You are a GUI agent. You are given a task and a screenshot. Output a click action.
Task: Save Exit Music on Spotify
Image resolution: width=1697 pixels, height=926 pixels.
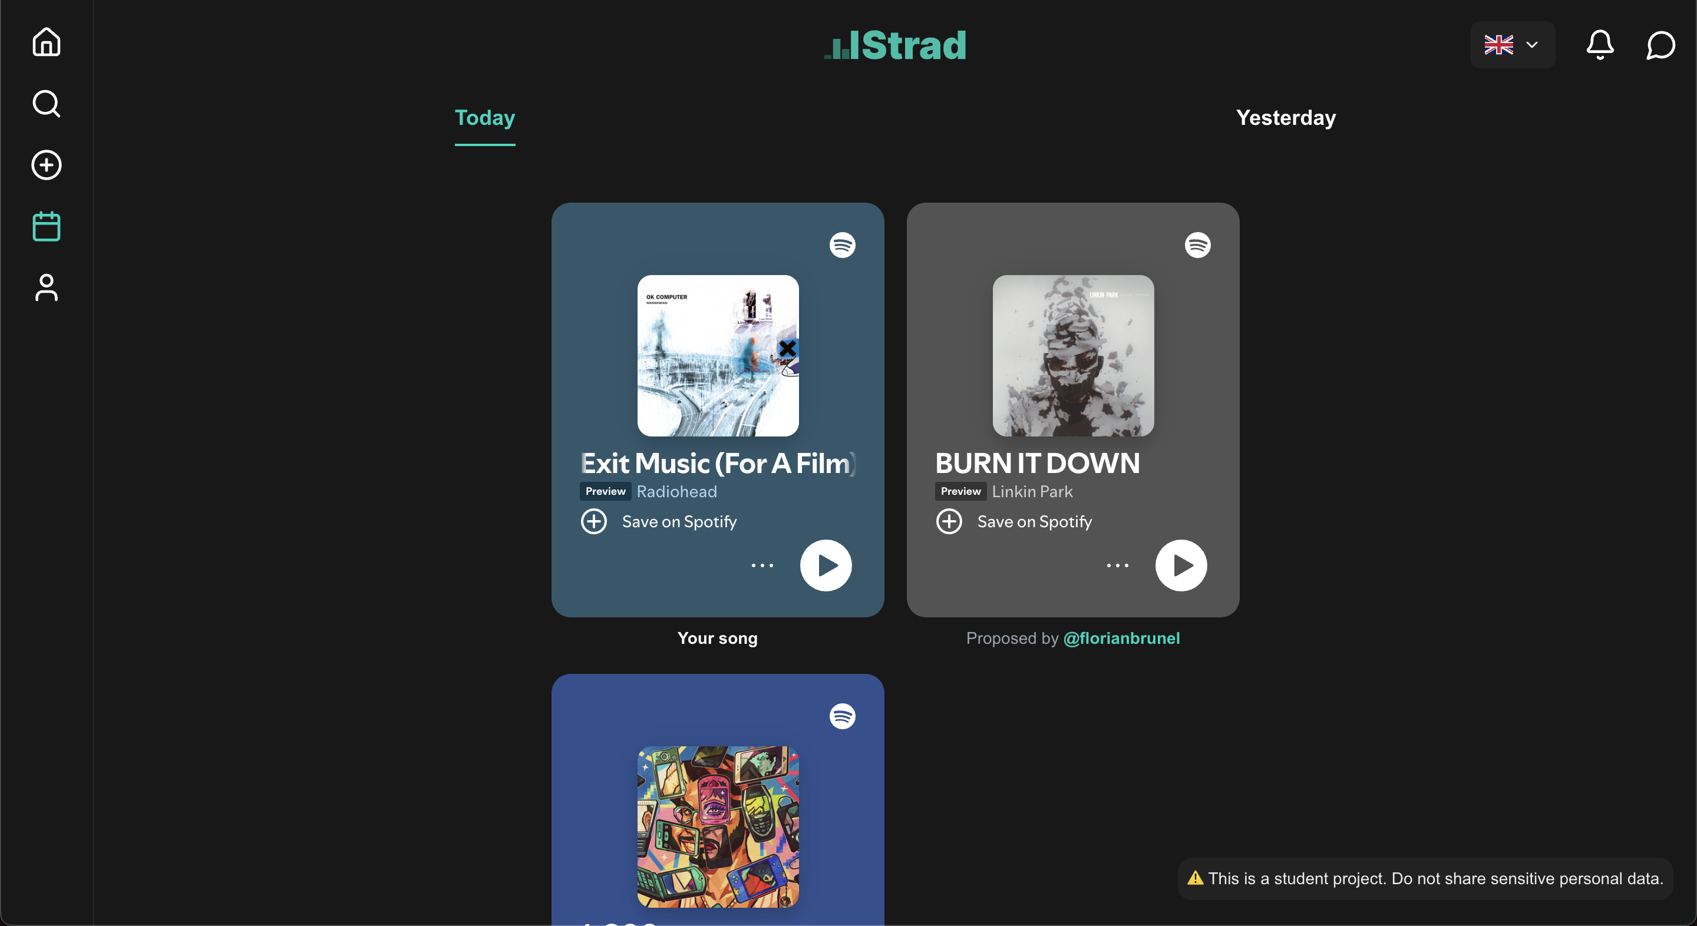[658, 522]
